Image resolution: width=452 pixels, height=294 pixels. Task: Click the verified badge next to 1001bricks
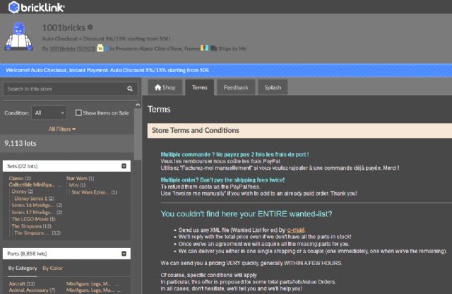point(90,27)
